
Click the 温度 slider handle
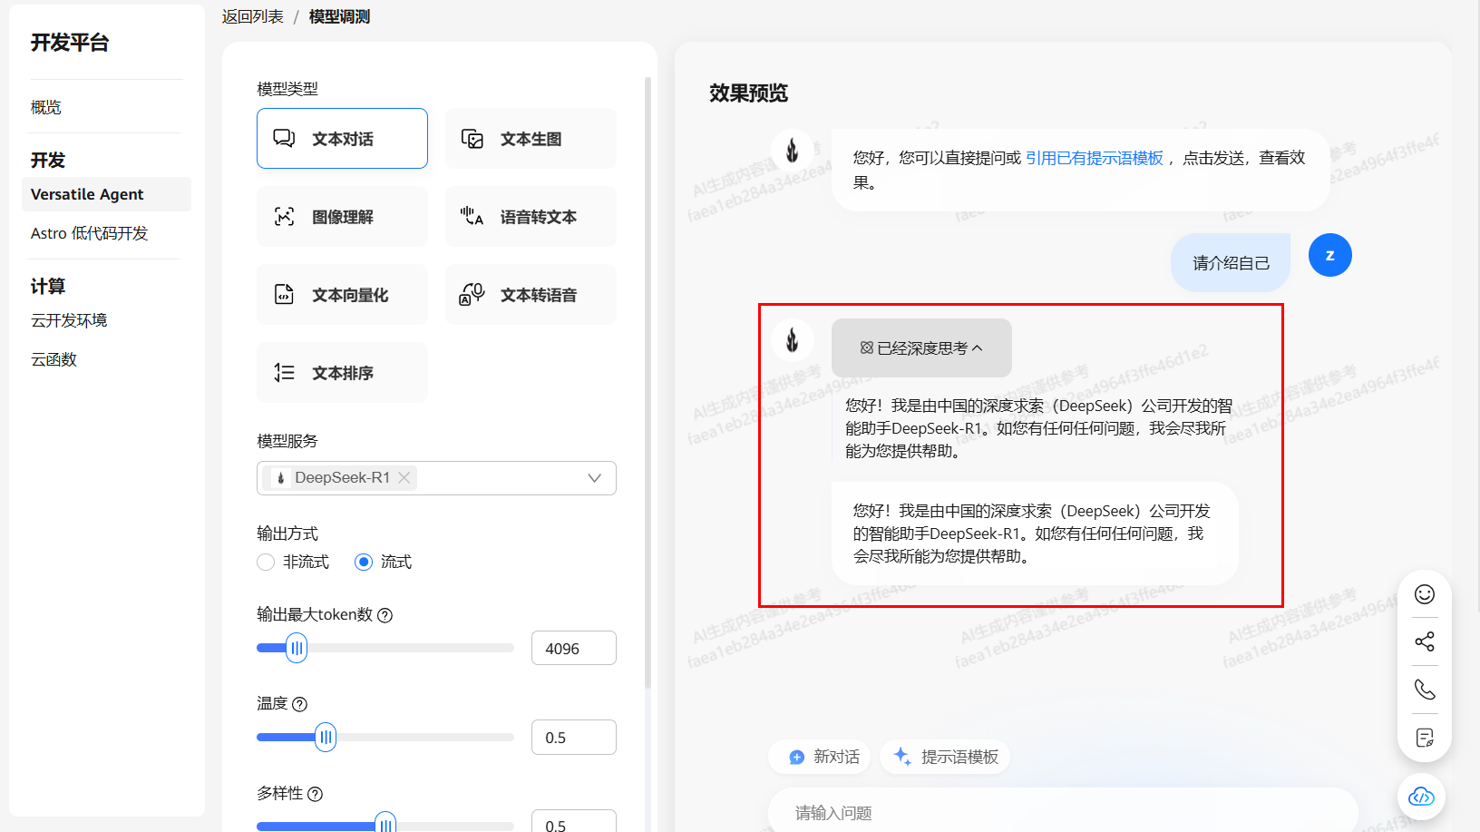point(326,737)
